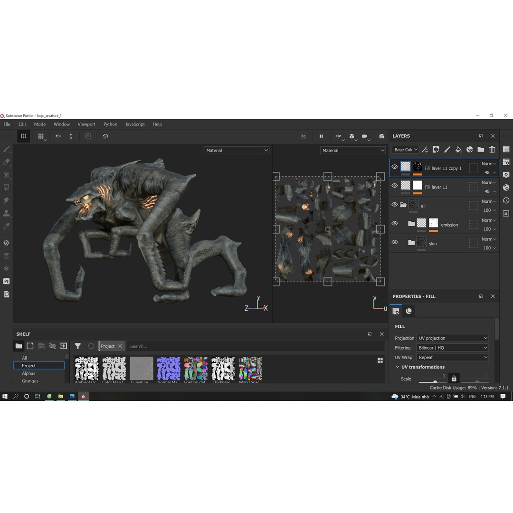
Task: Toggle the scale lock in UV transformations
Action: [454, 378]
